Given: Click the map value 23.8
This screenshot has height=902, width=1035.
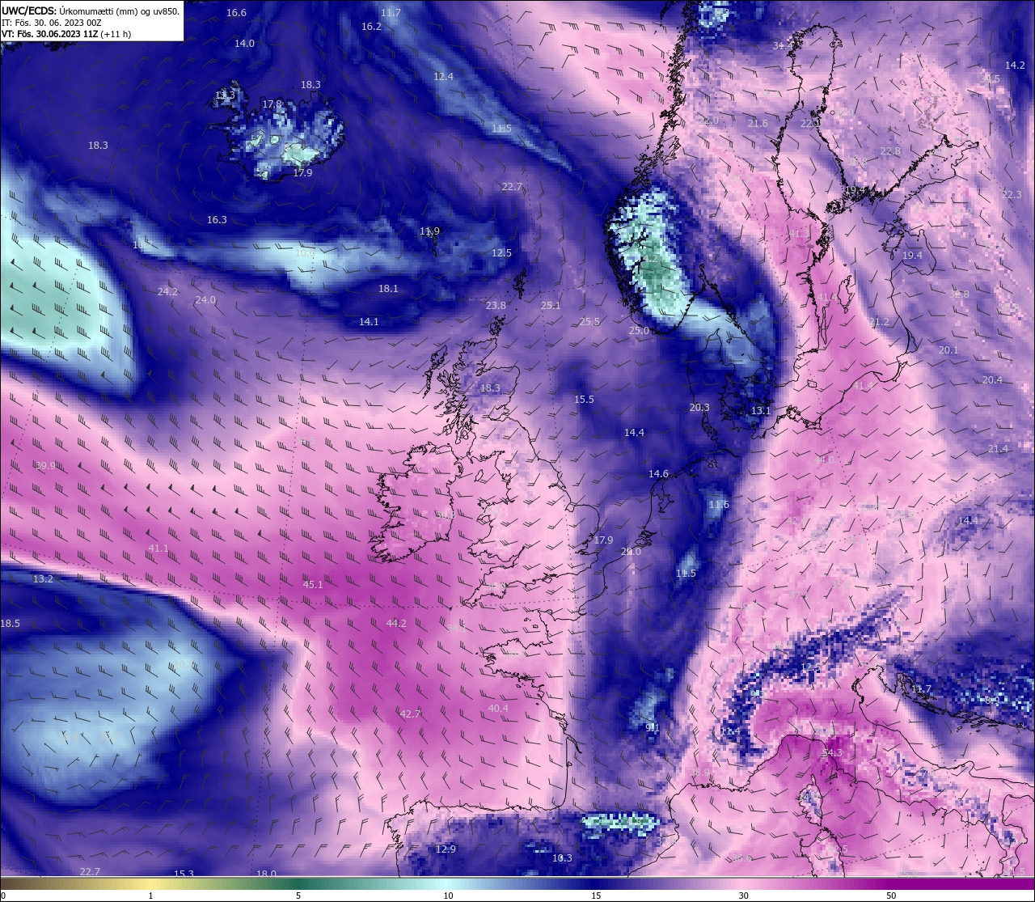Looking at the screenshot, I should [496, 305].
